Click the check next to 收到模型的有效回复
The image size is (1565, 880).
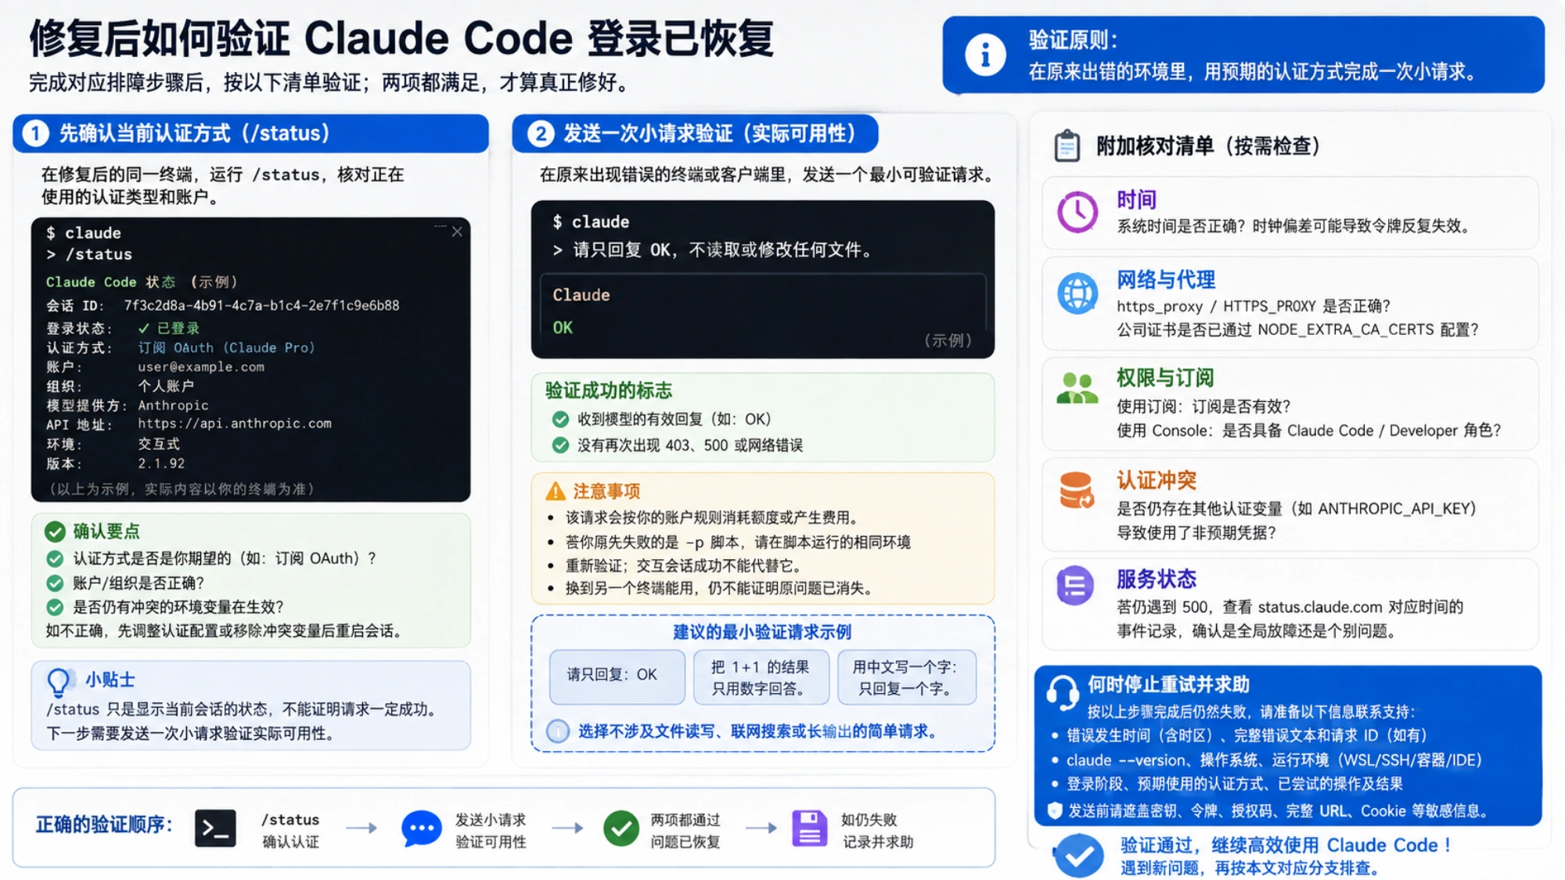560,419
